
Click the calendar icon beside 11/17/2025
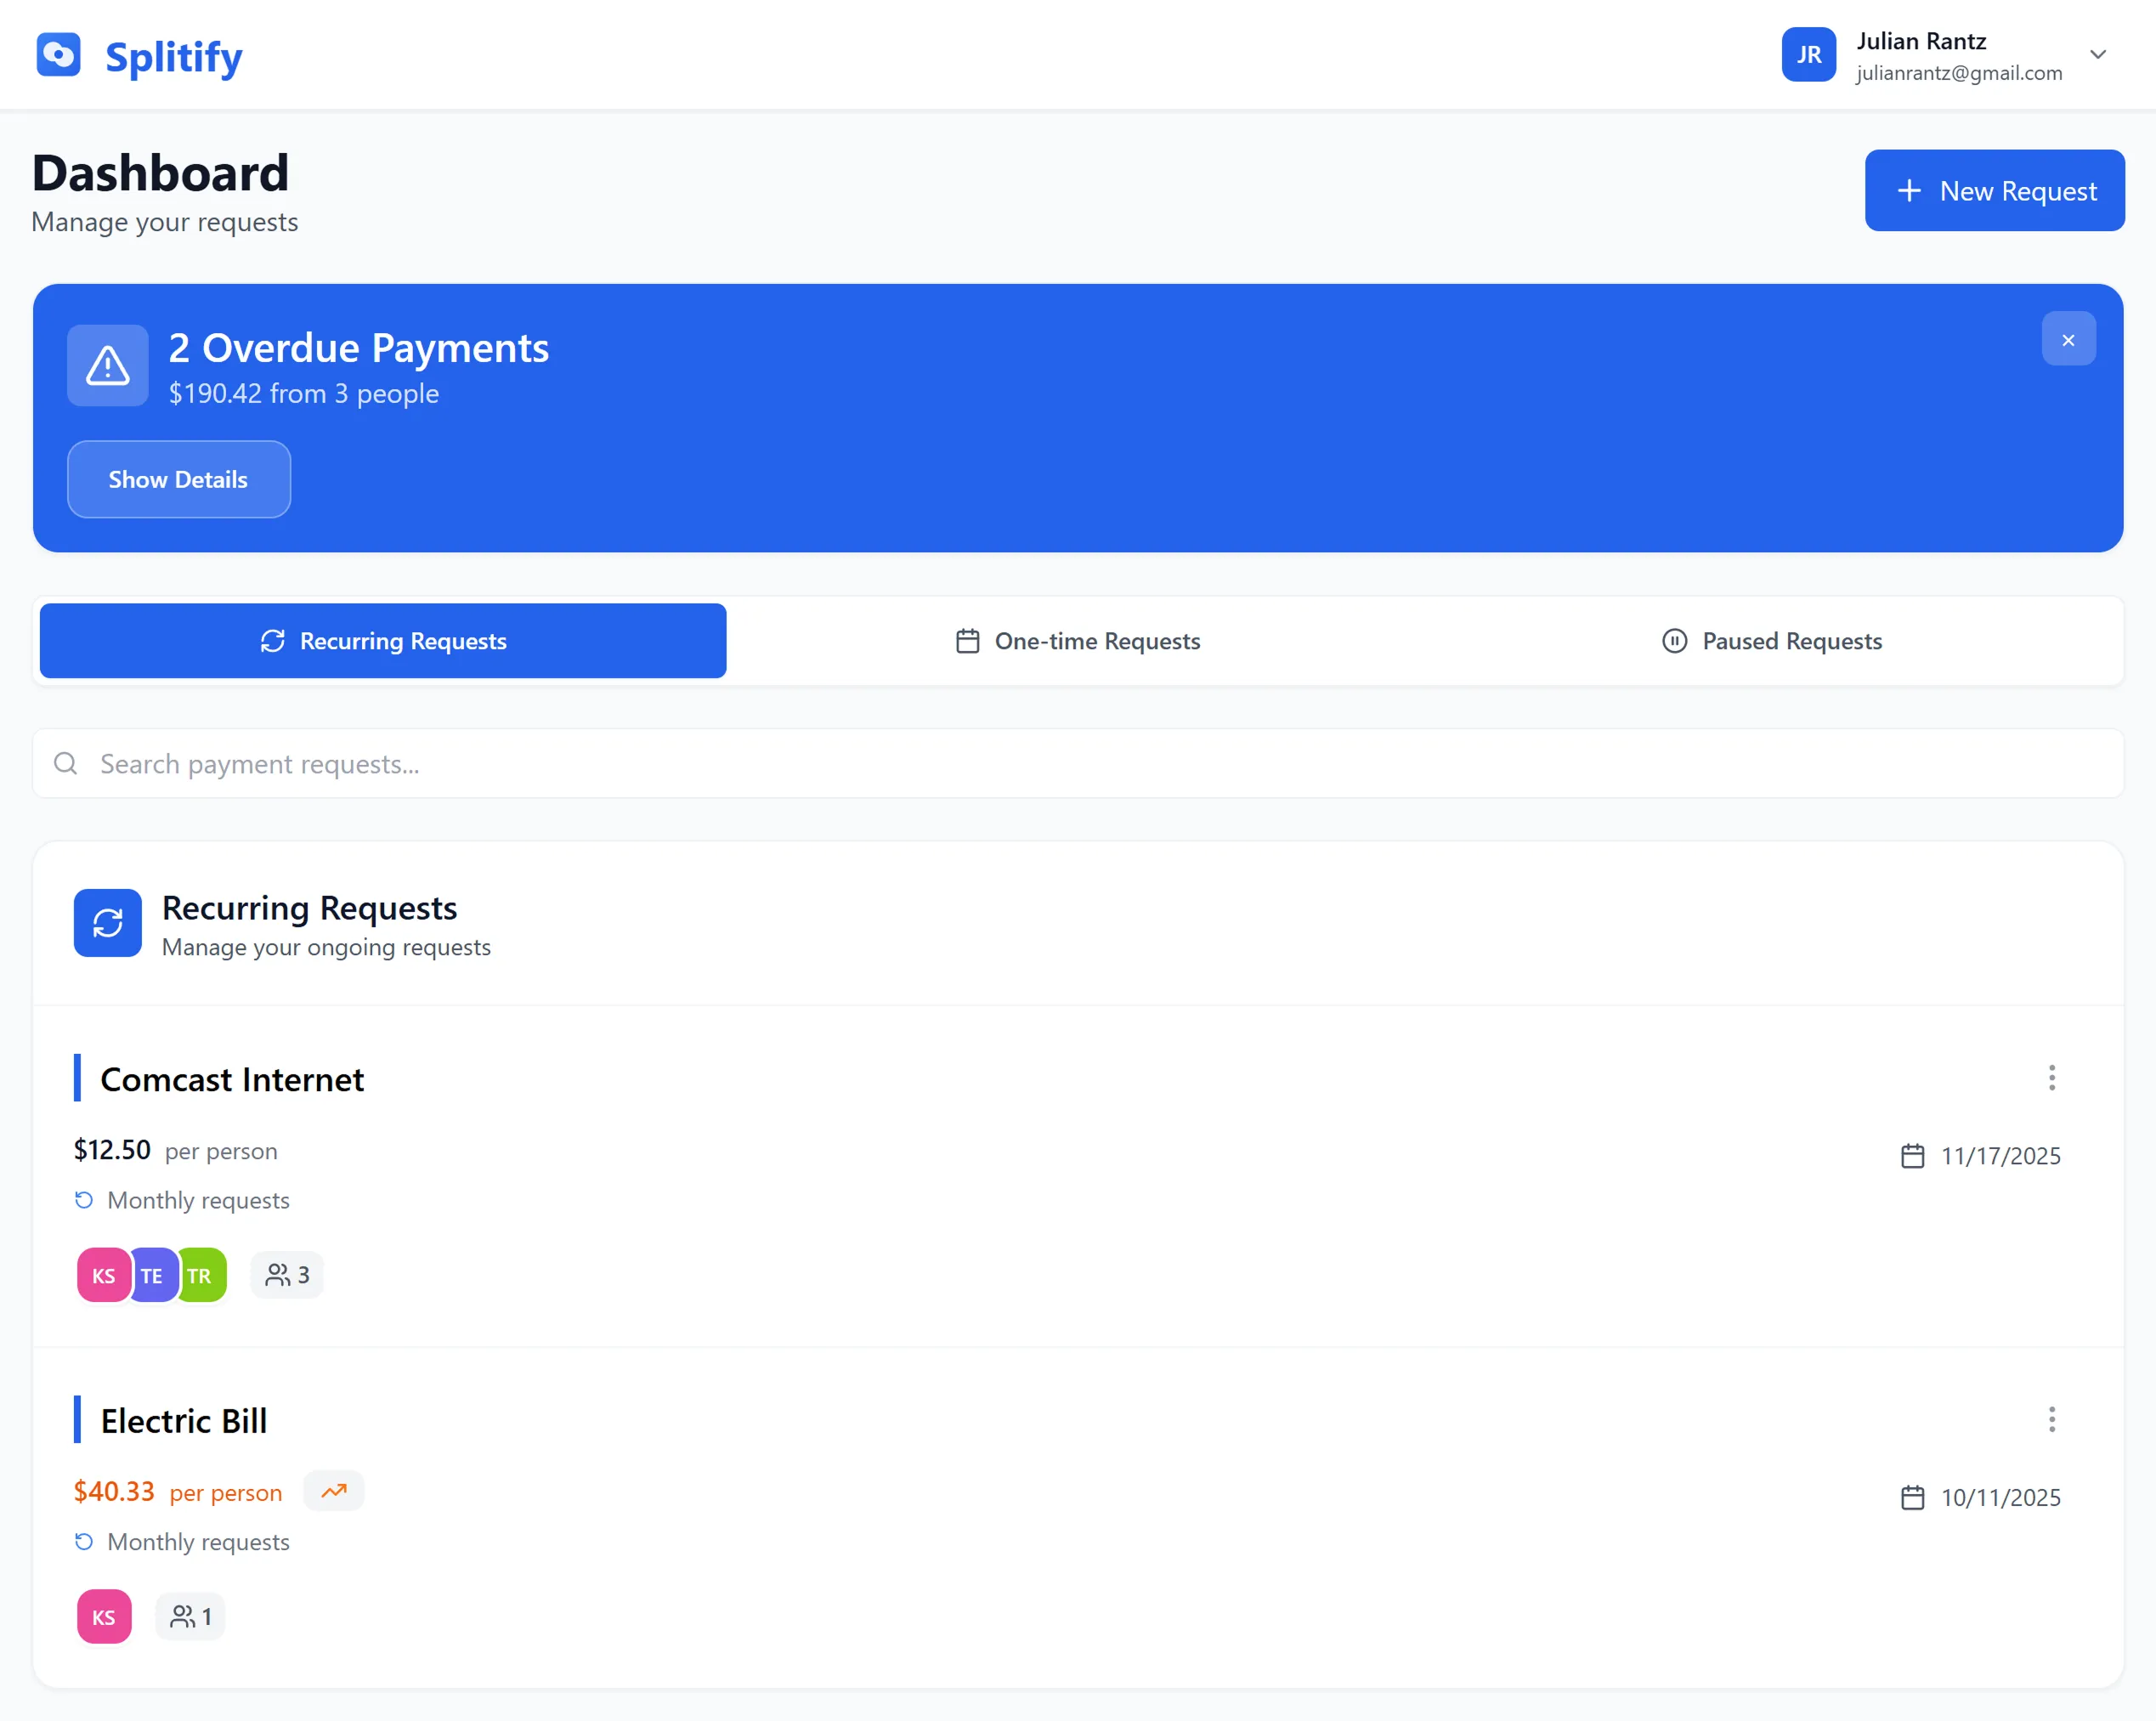(x=1912, y=1156)
